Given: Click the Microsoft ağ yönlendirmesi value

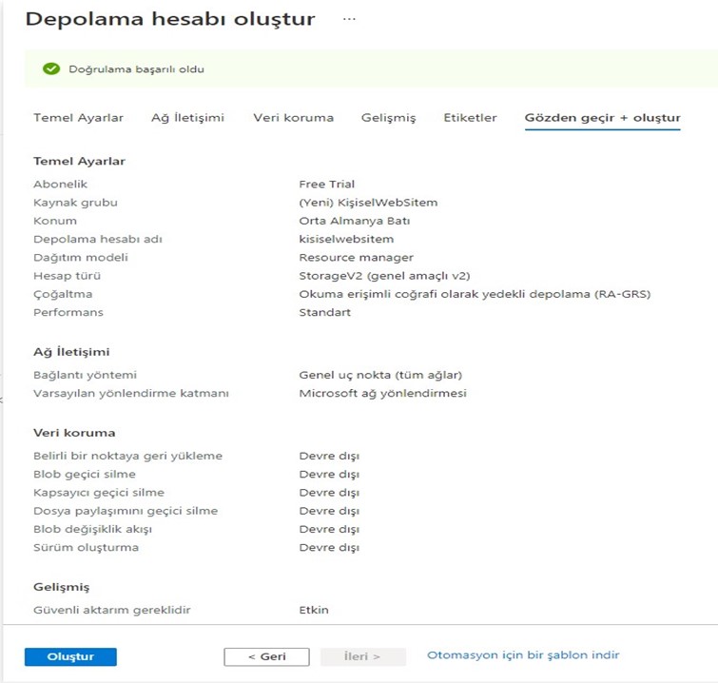Looking at the screenshot, I should [383, 394].
